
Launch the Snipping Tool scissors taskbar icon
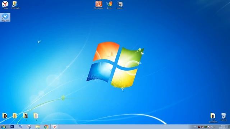(29, 126)
